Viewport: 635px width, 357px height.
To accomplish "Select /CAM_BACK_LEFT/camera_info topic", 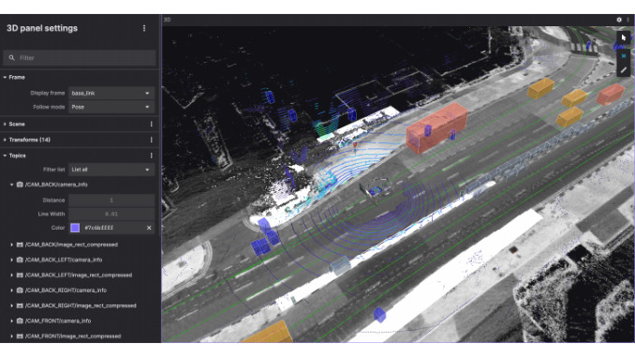I will [x=64, y=260].
